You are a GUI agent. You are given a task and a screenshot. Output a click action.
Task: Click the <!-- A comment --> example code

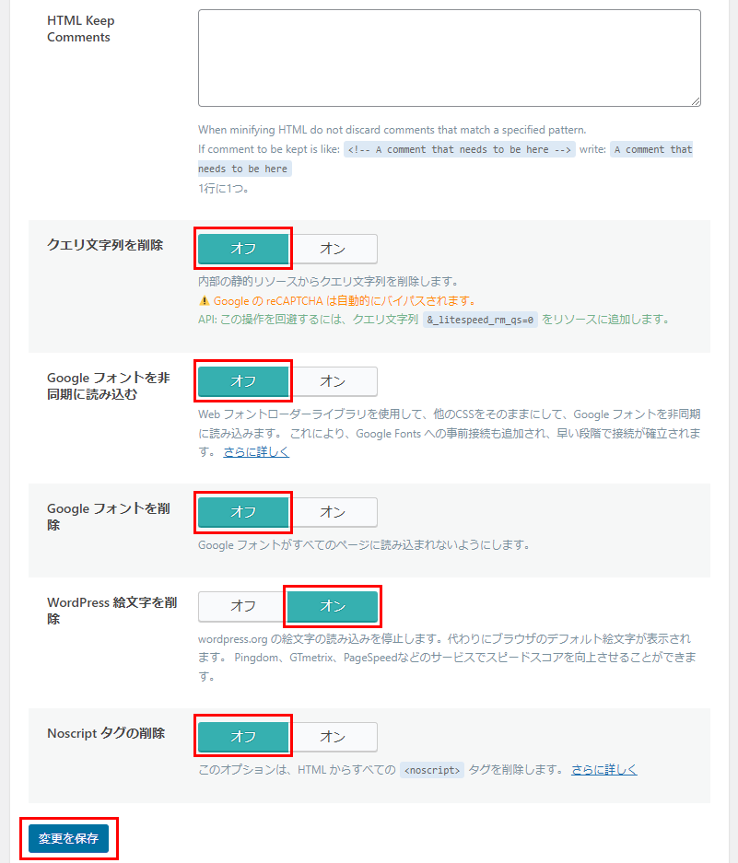pyautogui.click(x=460, y=149)
